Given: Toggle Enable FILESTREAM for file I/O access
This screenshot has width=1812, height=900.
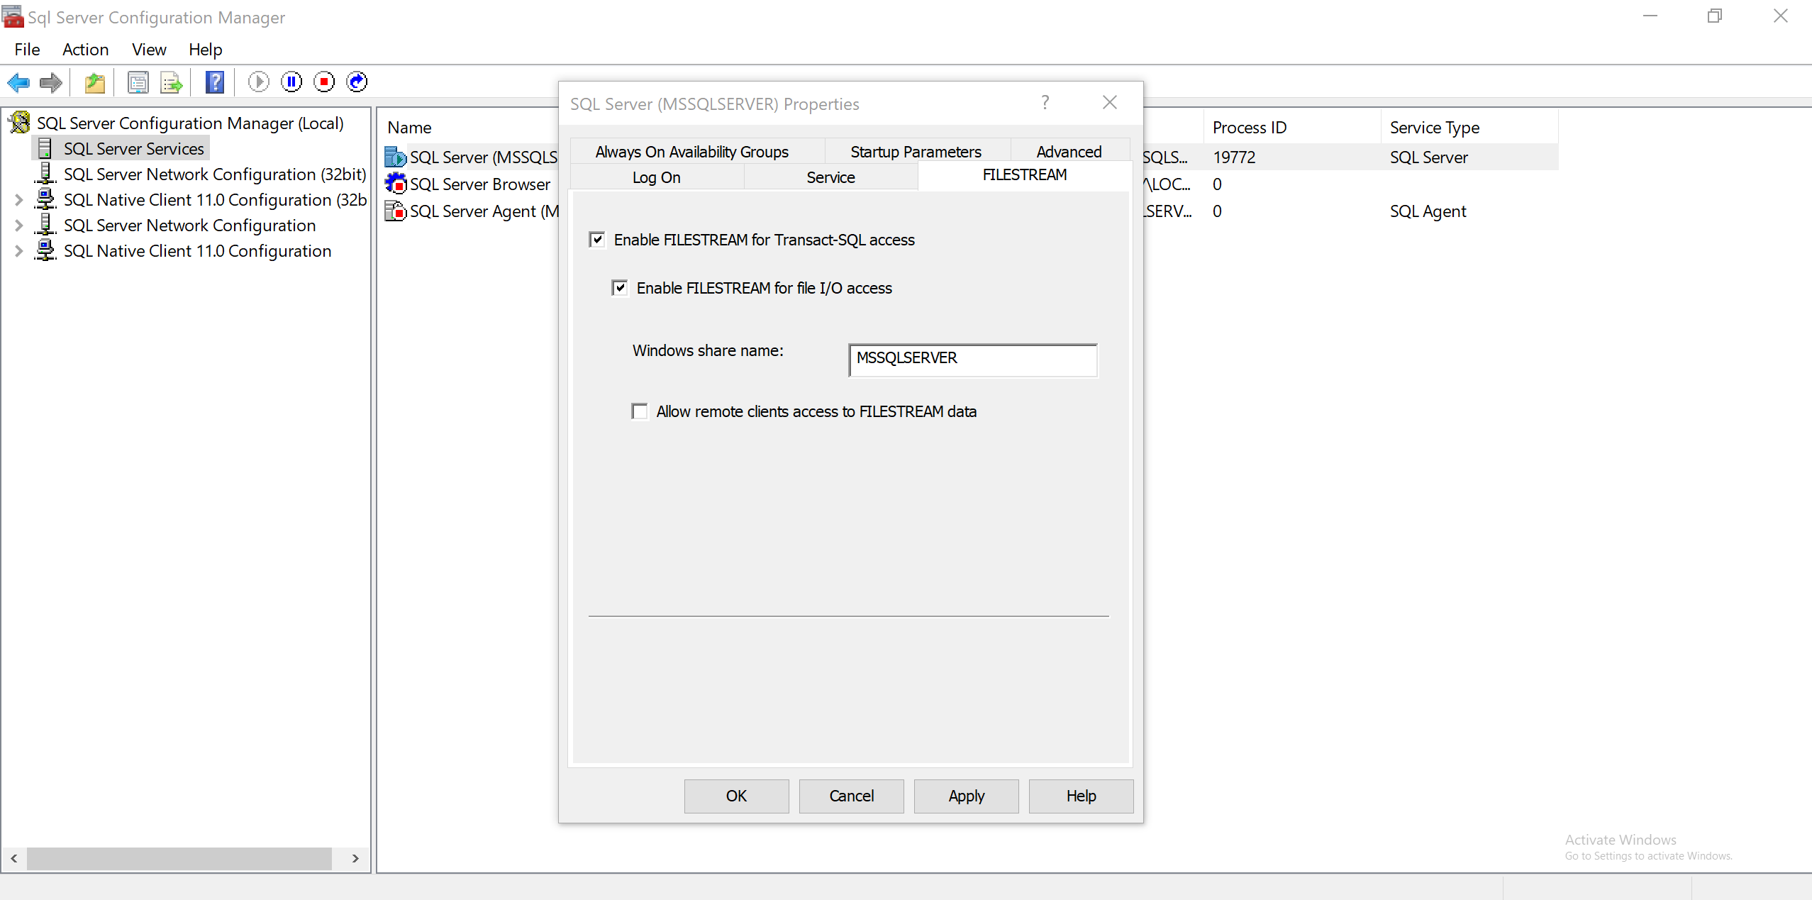Looking at the screenshot, I should pos(620,288).
